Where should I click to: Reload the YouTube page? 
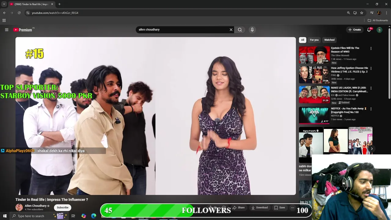pyautogui.click(x=19, y=13)
